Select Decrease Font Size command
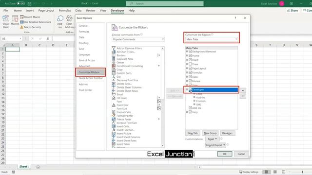The height and width of the screenshot is (175, 312). [x=127, y=80]
